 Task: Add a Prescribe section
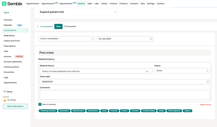[x=114, y=111]
